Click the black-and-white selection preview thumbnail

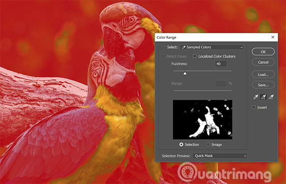(x=202, y=119)
